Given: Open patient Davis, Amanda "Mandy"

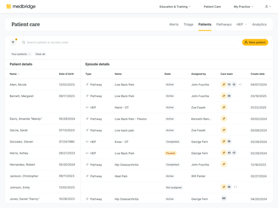Looking at the screenshot, I should coord(26,119).
